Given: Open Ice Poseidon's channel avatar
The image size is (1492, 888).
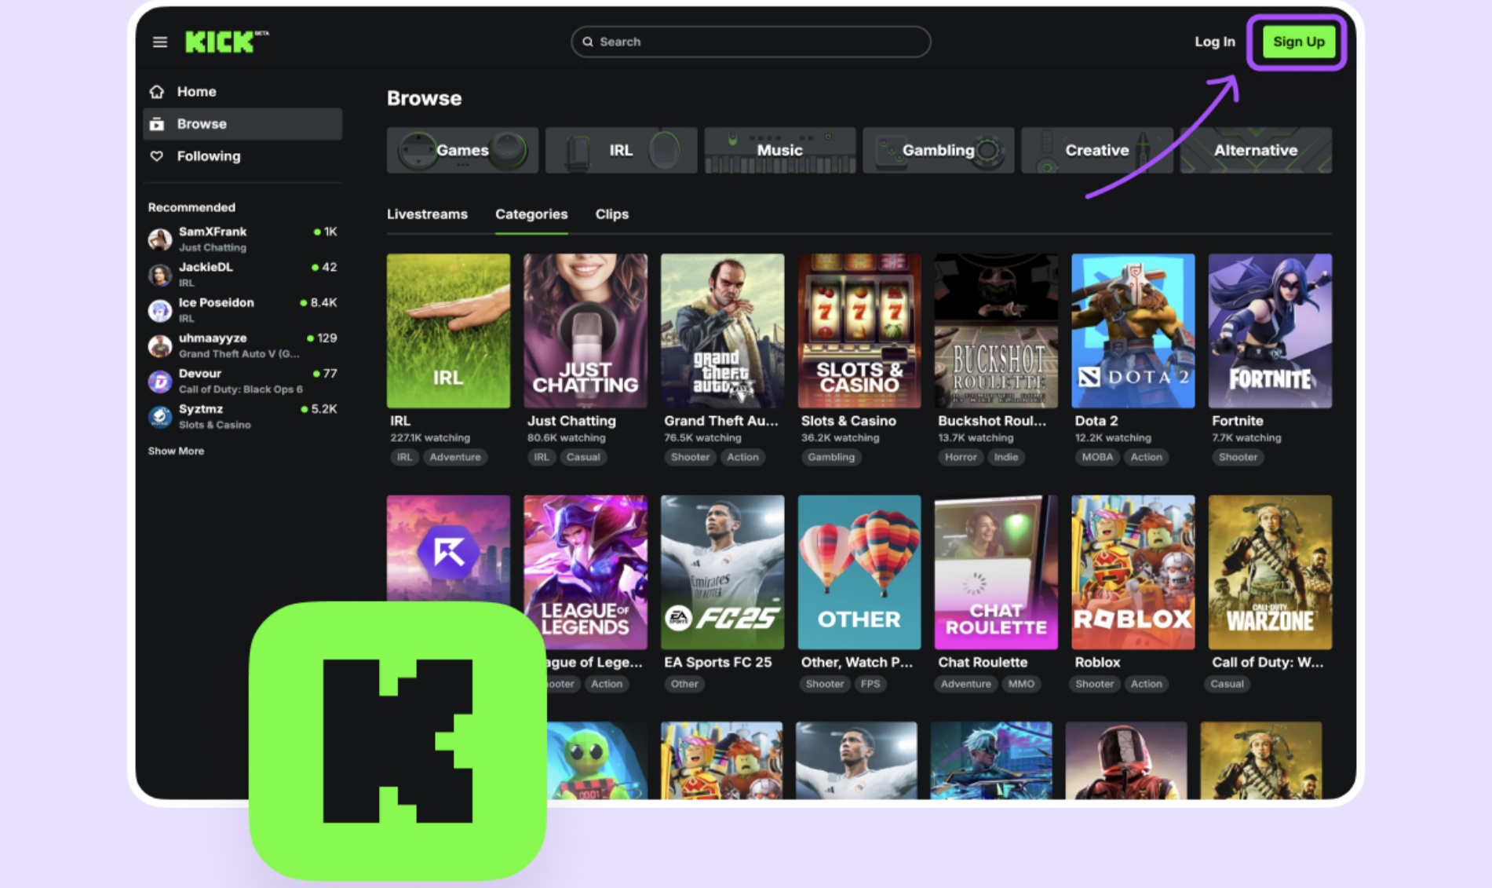Looking at the screenshot, I should pyautogui.click(x=160, y=311).
